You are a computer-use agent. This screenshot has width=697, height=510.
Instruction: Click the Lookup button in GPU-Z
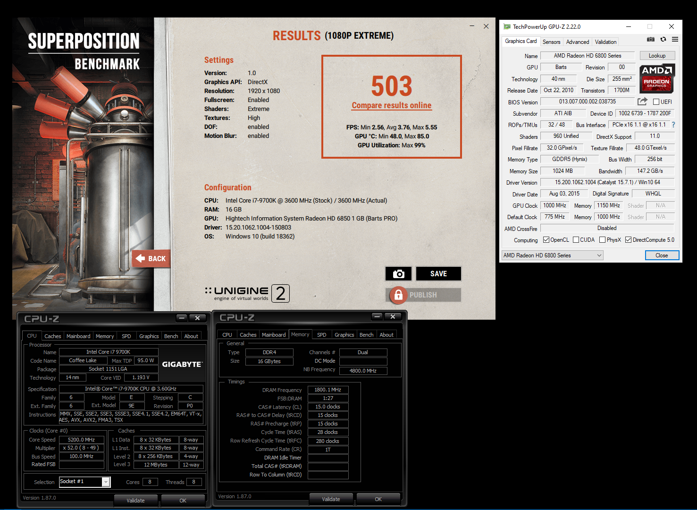657,56
